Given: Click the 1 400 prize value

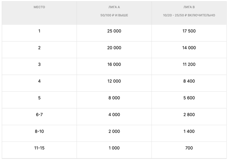Looking at the screenshot, I should 189,131.
